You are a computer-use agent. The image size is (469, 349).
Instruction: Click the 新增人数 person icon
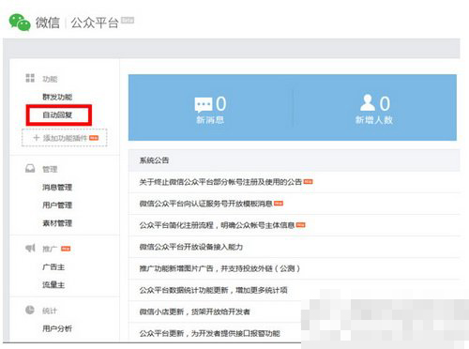(368, 103)
